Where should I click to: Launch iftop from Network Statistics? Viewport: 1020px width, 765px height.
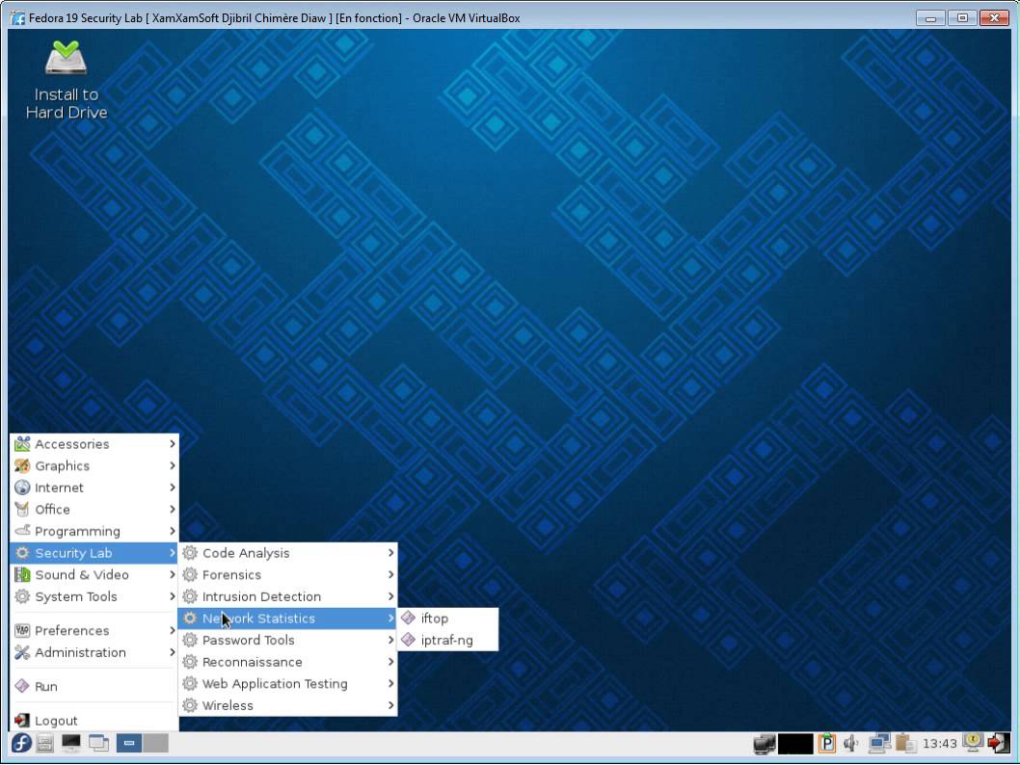448,619
